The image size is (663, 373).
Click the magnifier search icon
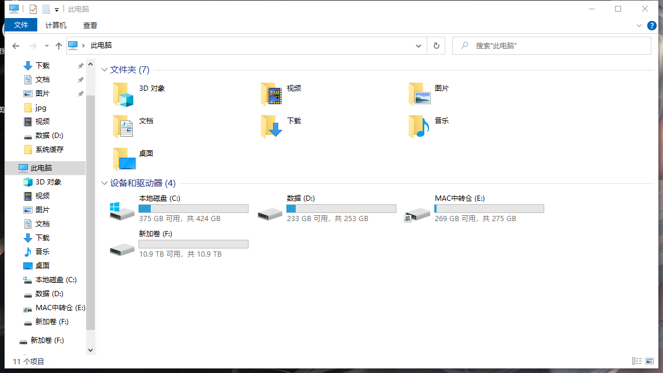coord(465,45)
